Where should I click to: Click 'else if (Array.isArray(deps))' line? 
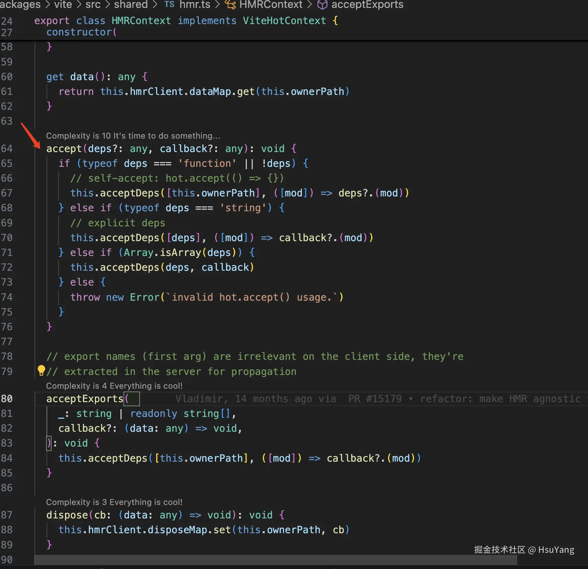[156, 253]
